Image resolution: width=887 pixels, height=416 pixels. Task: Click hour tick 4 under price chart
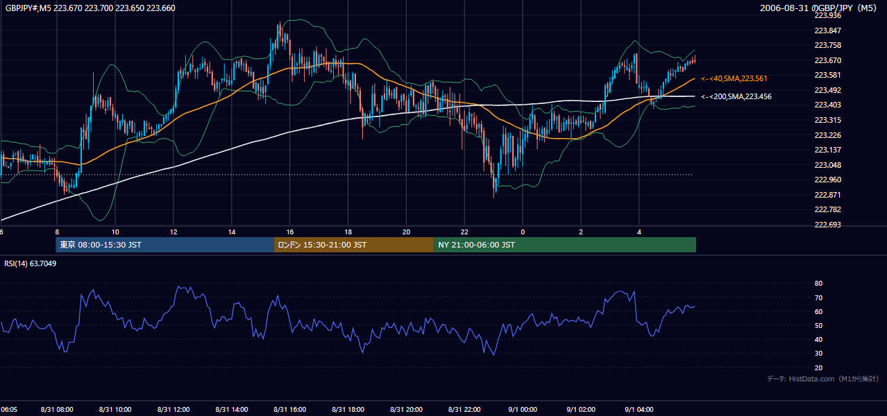640,232
